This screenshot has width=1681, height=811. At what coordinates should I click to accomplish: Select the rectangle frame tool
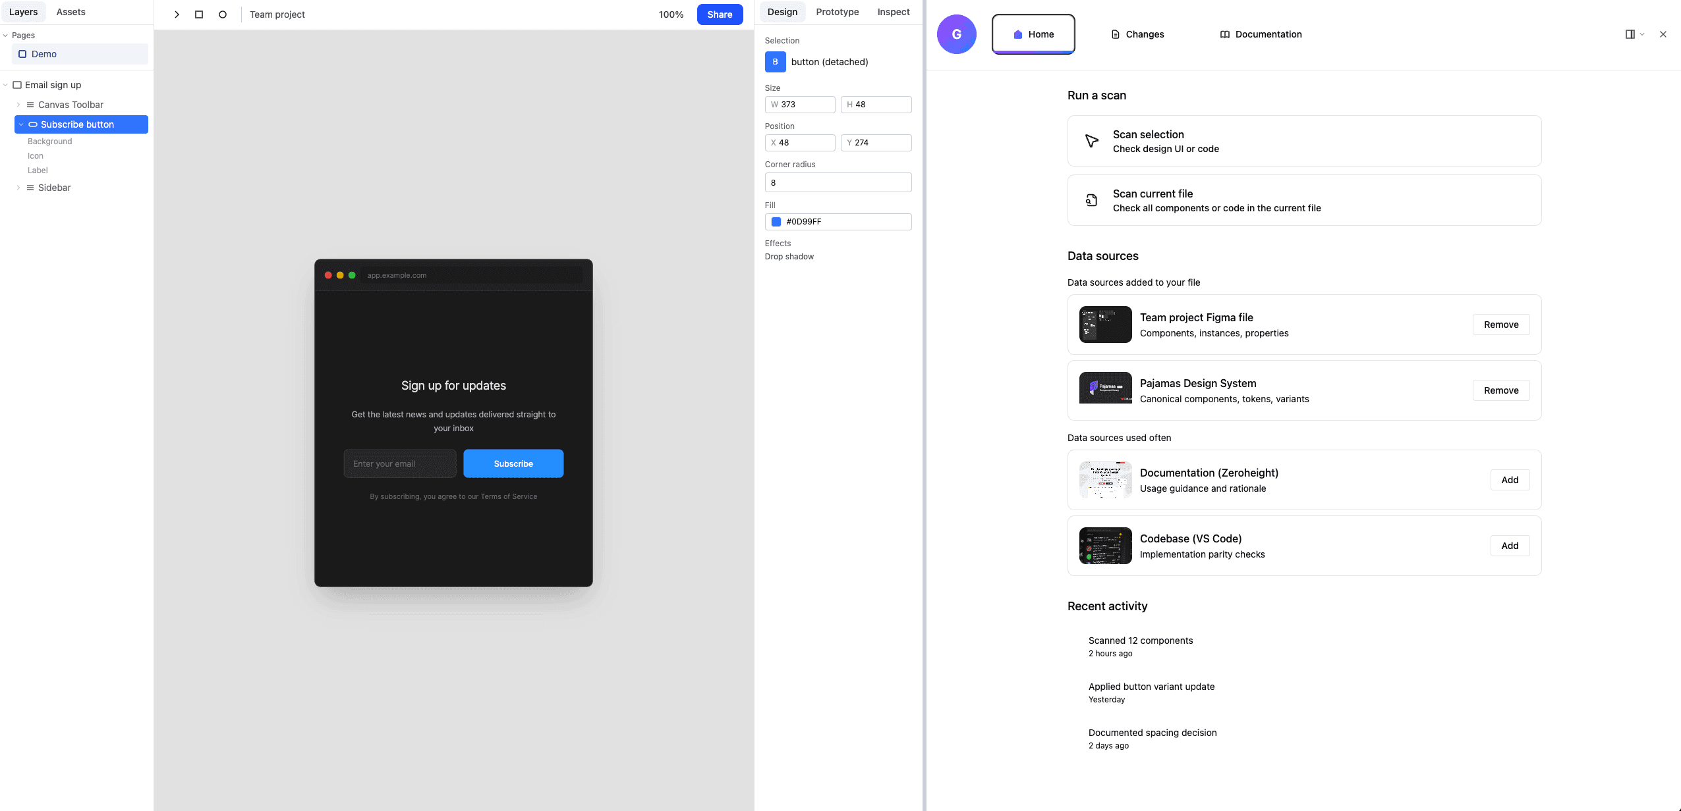pyautogui.click(x=199, y=14)
